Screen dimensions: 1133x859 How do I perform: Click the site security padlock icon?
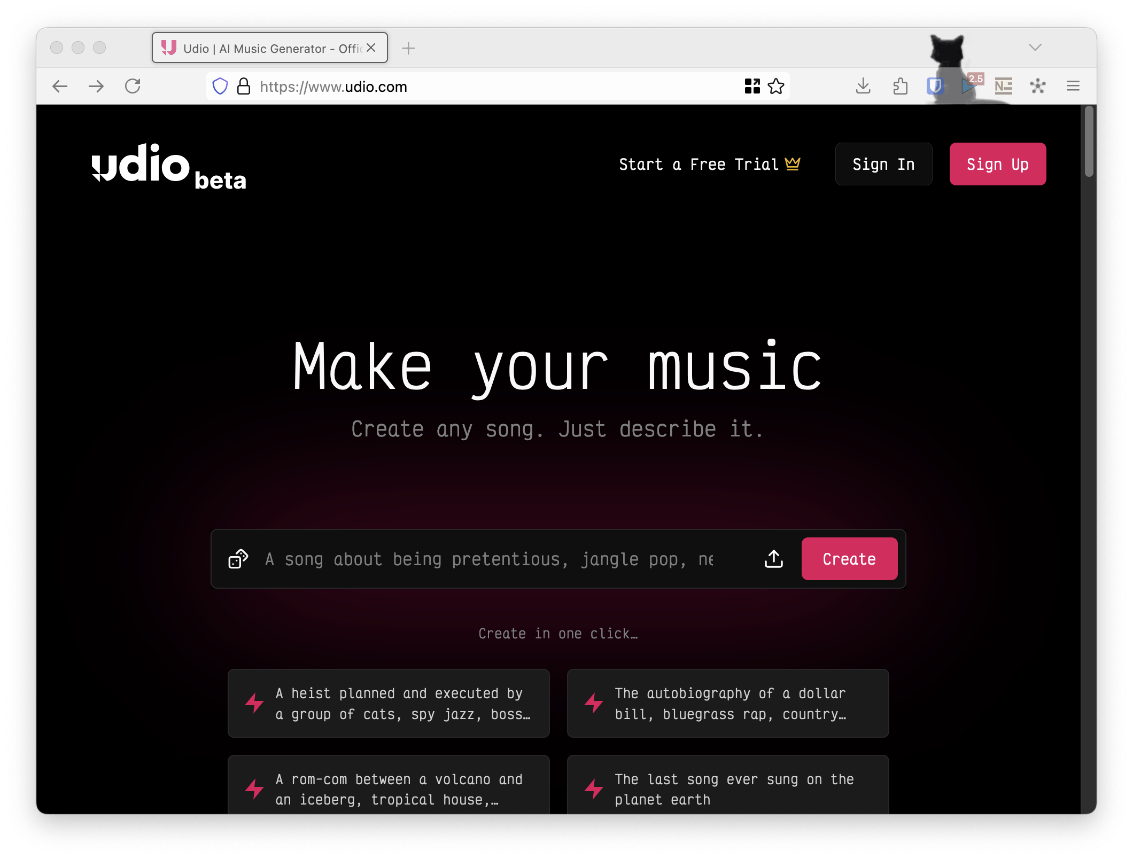(244, 86)
